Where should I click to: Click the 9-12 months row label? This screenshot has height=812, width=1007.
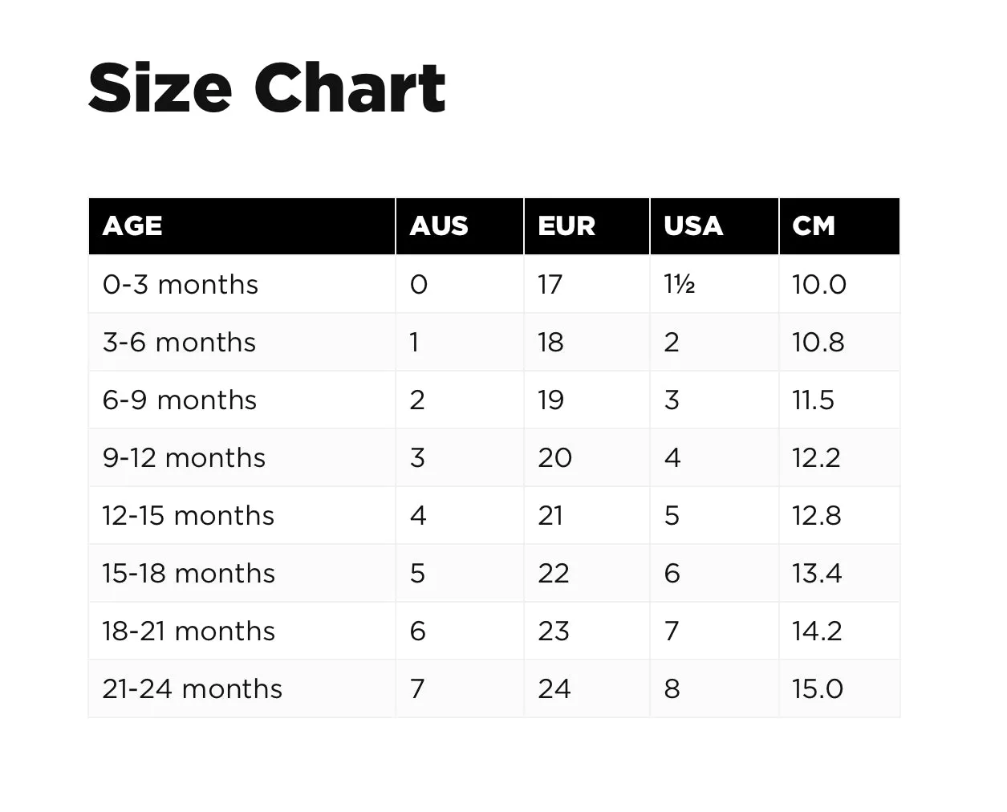(184, 457)
